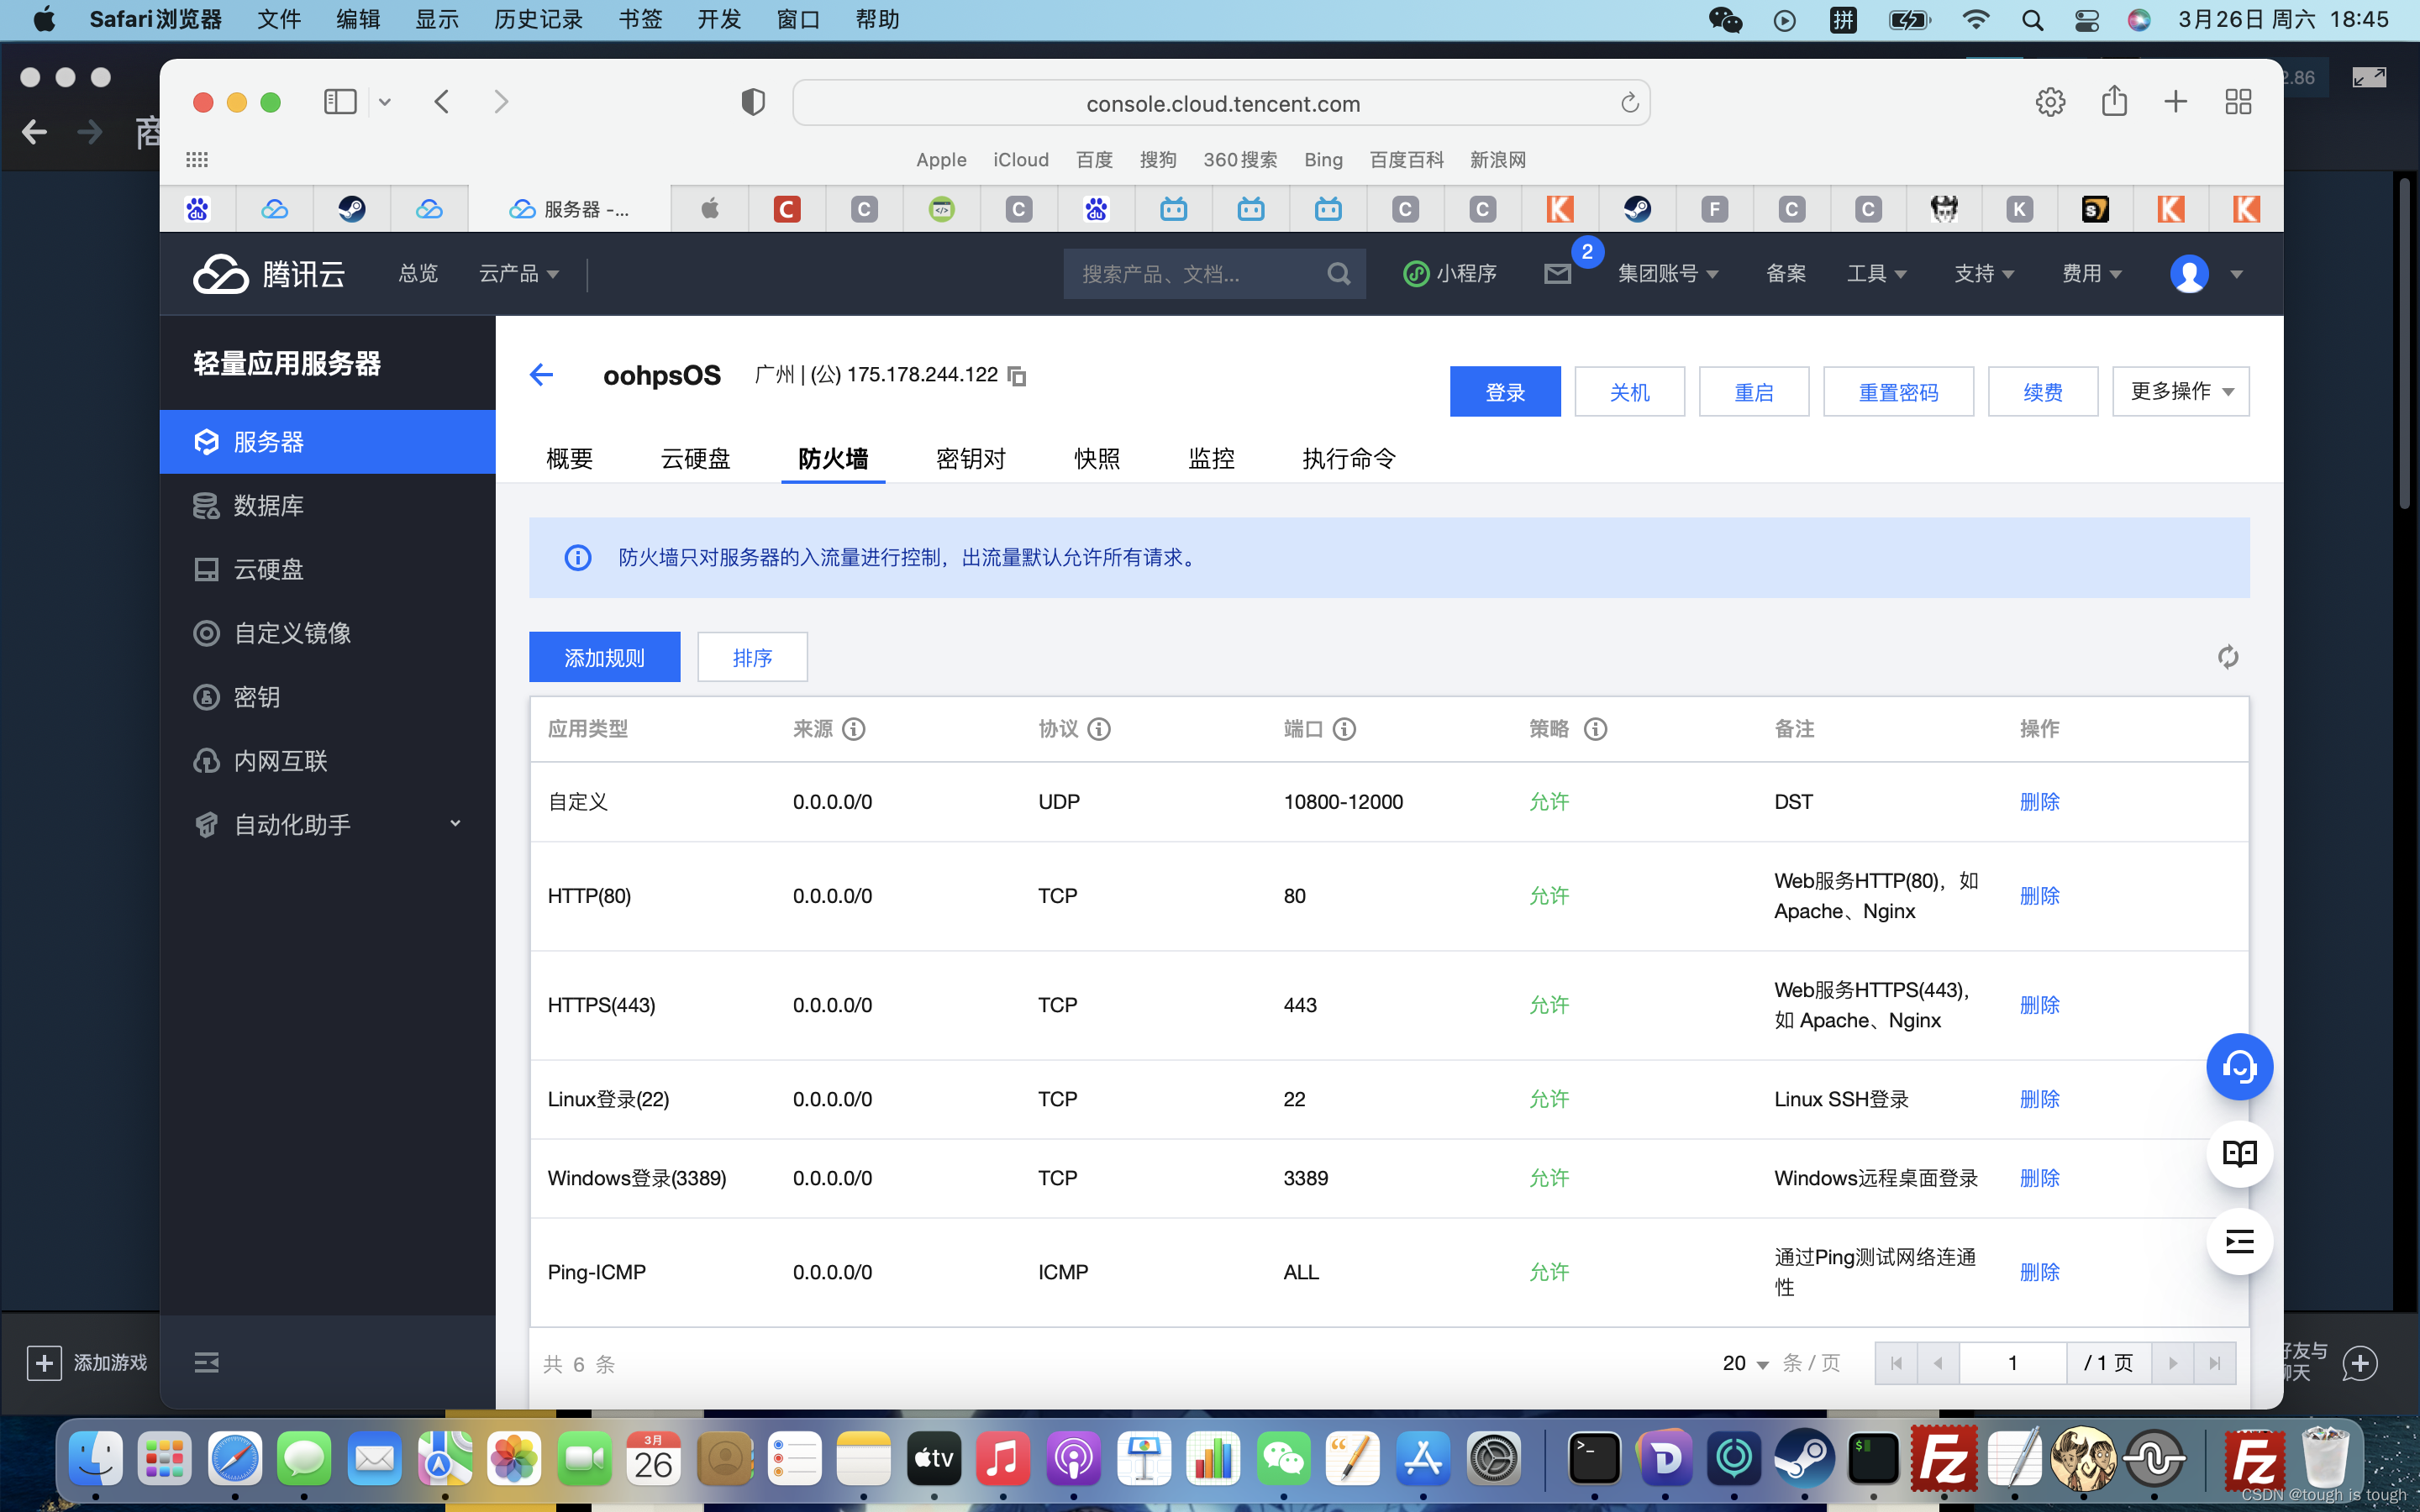Click the 排序 button
The image size is (2420, 1512).
(752, 657)
